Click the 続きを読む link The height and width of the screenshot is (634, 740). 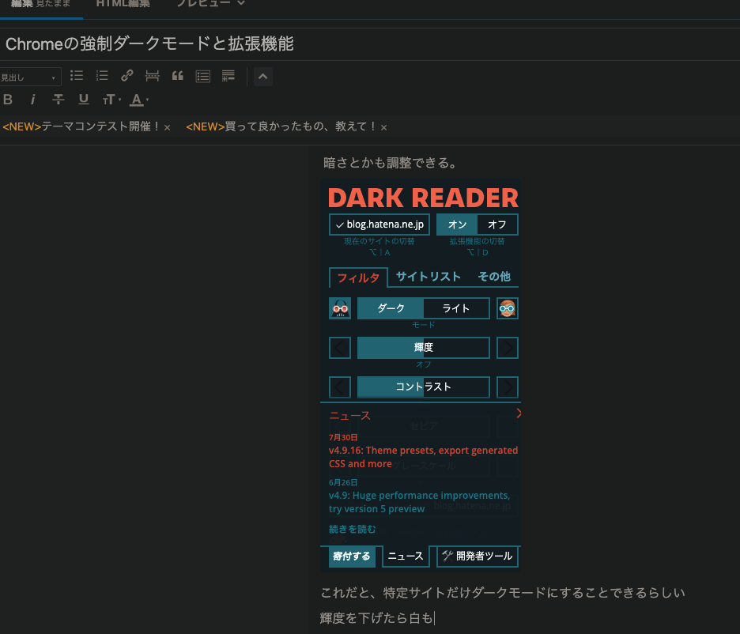pos(353,530)
